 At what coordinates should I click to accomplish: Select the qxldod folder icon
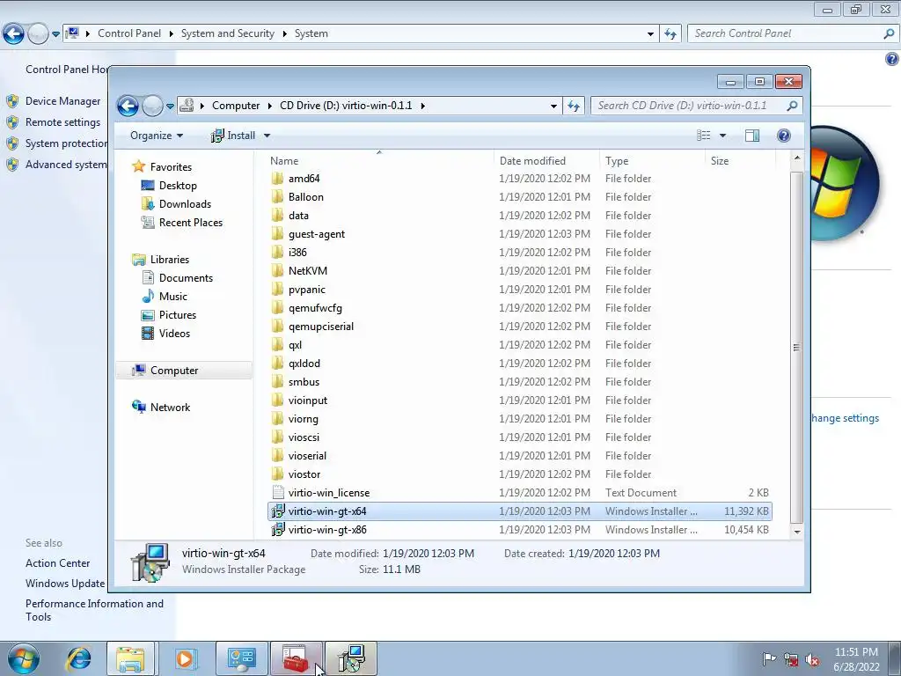click(x=277, y=364)
